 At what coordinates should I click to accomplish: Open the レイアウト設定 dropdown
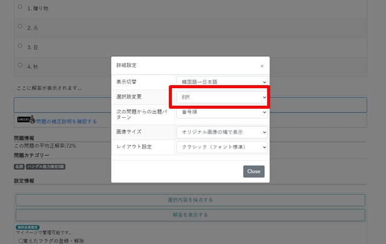[221, 147]
